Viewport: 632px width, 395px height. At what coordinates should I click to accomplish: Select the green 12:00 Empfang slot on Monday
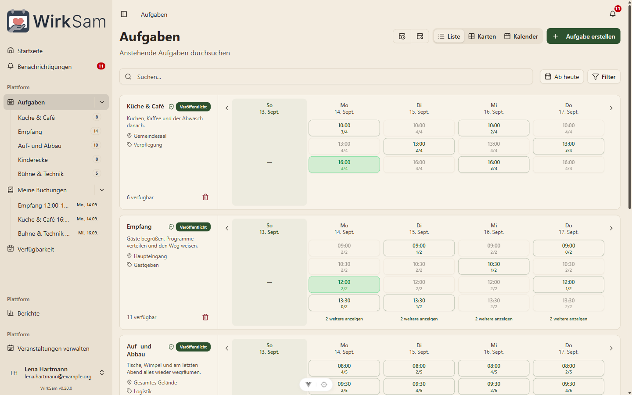coord(344,285)
